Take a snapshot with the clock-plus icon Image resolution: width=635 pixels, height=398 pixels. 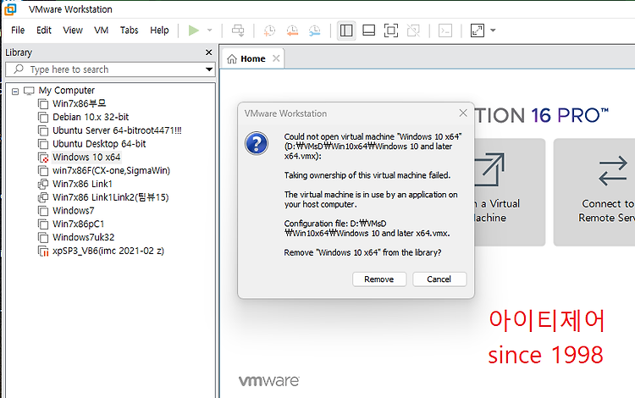pyautogui.click(x=269, y=30)
